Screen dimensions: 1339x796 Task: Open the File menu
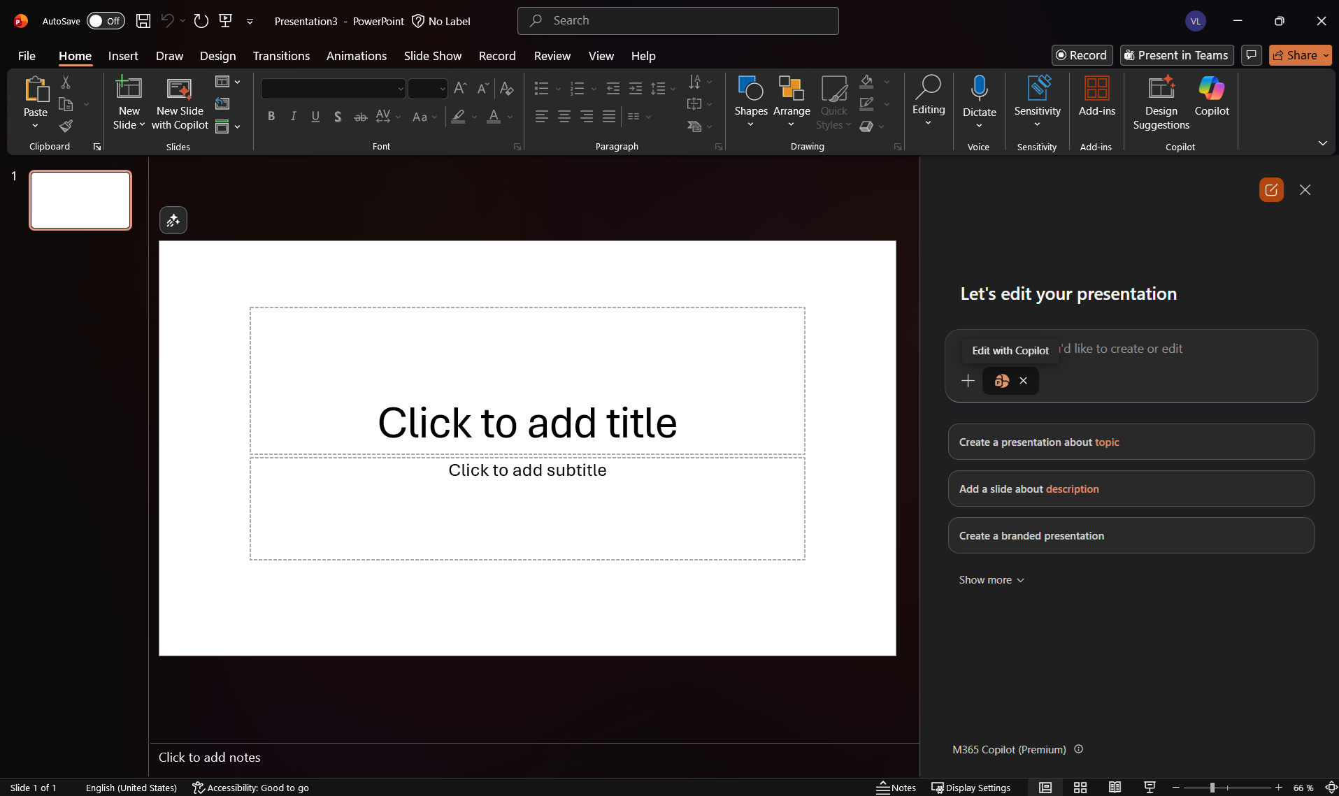click(27, 56)
